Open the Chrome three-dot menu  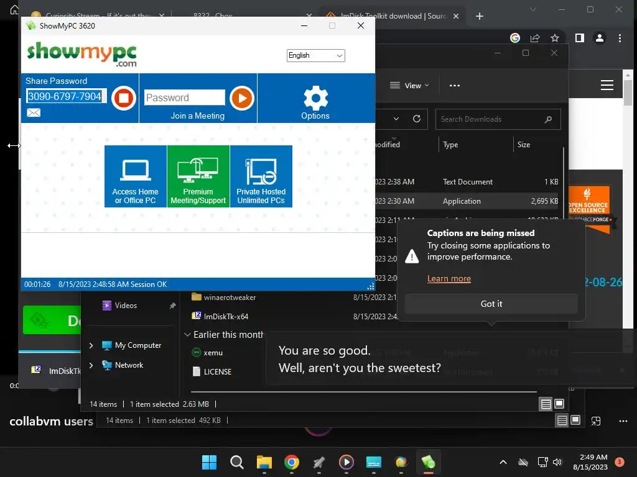tap(620, 38)
